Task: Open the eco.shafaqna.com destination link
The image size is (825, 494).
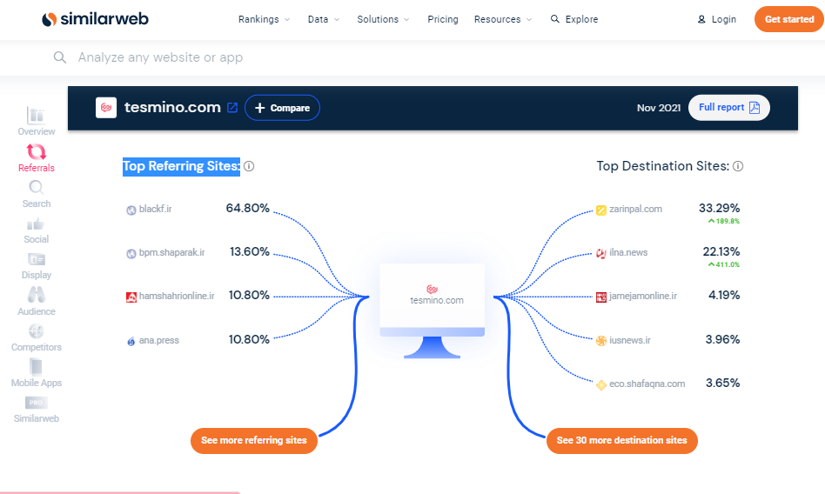Action: [647, 384]
